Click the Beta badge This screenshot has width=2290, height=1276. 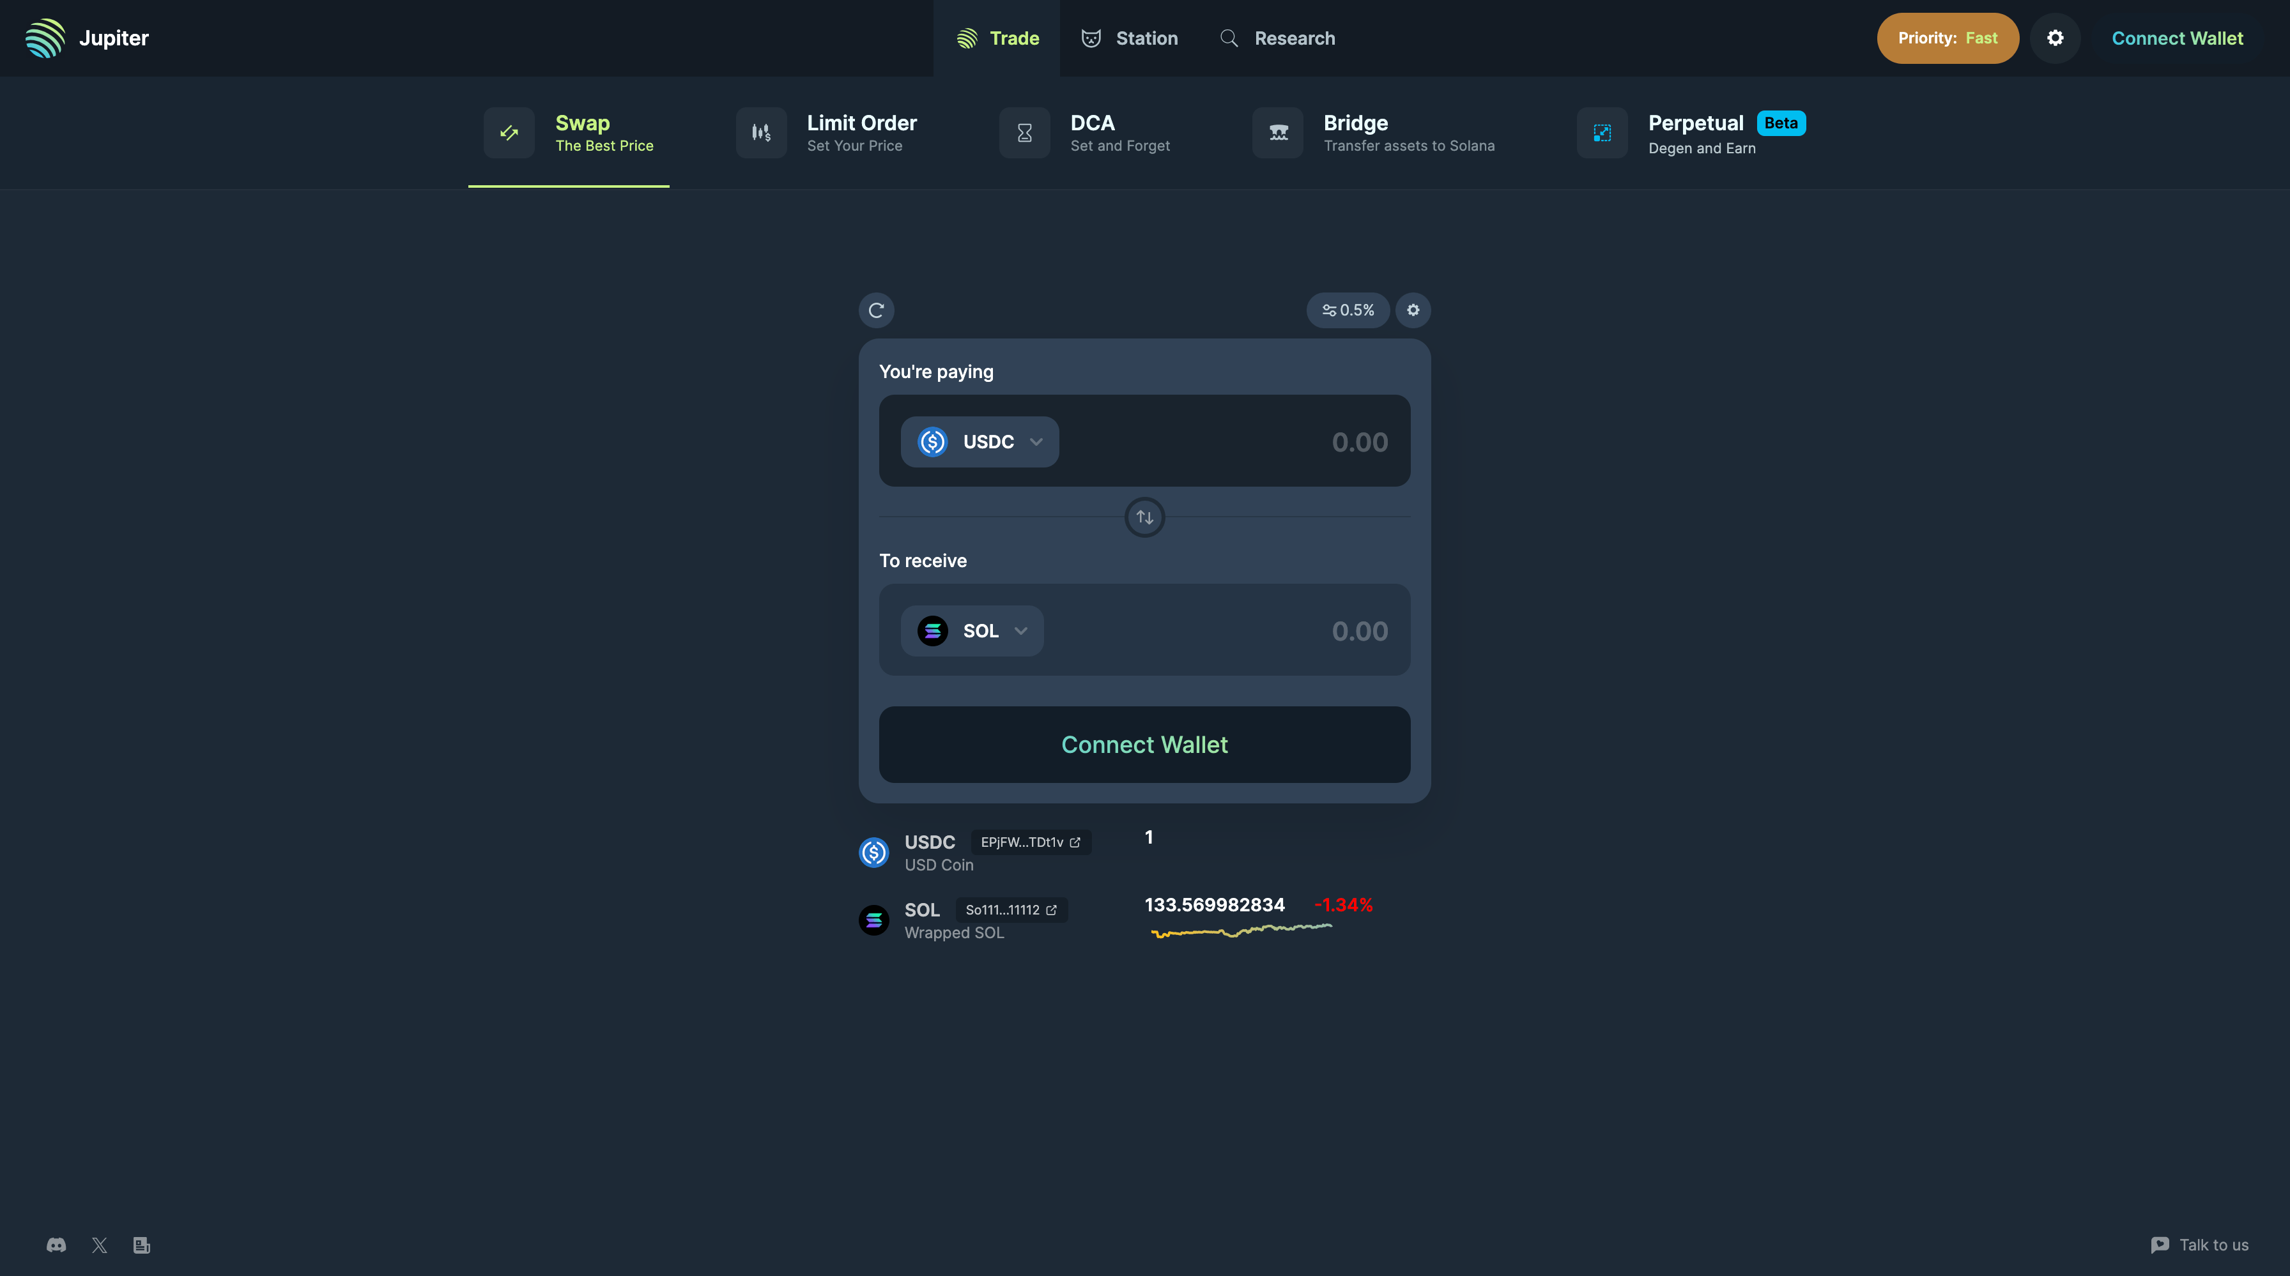1781,123
